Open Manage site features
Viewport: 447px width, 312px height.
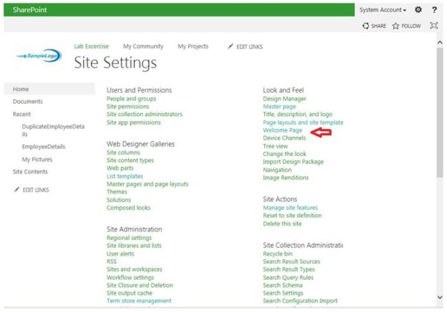[x=290, y=208]
